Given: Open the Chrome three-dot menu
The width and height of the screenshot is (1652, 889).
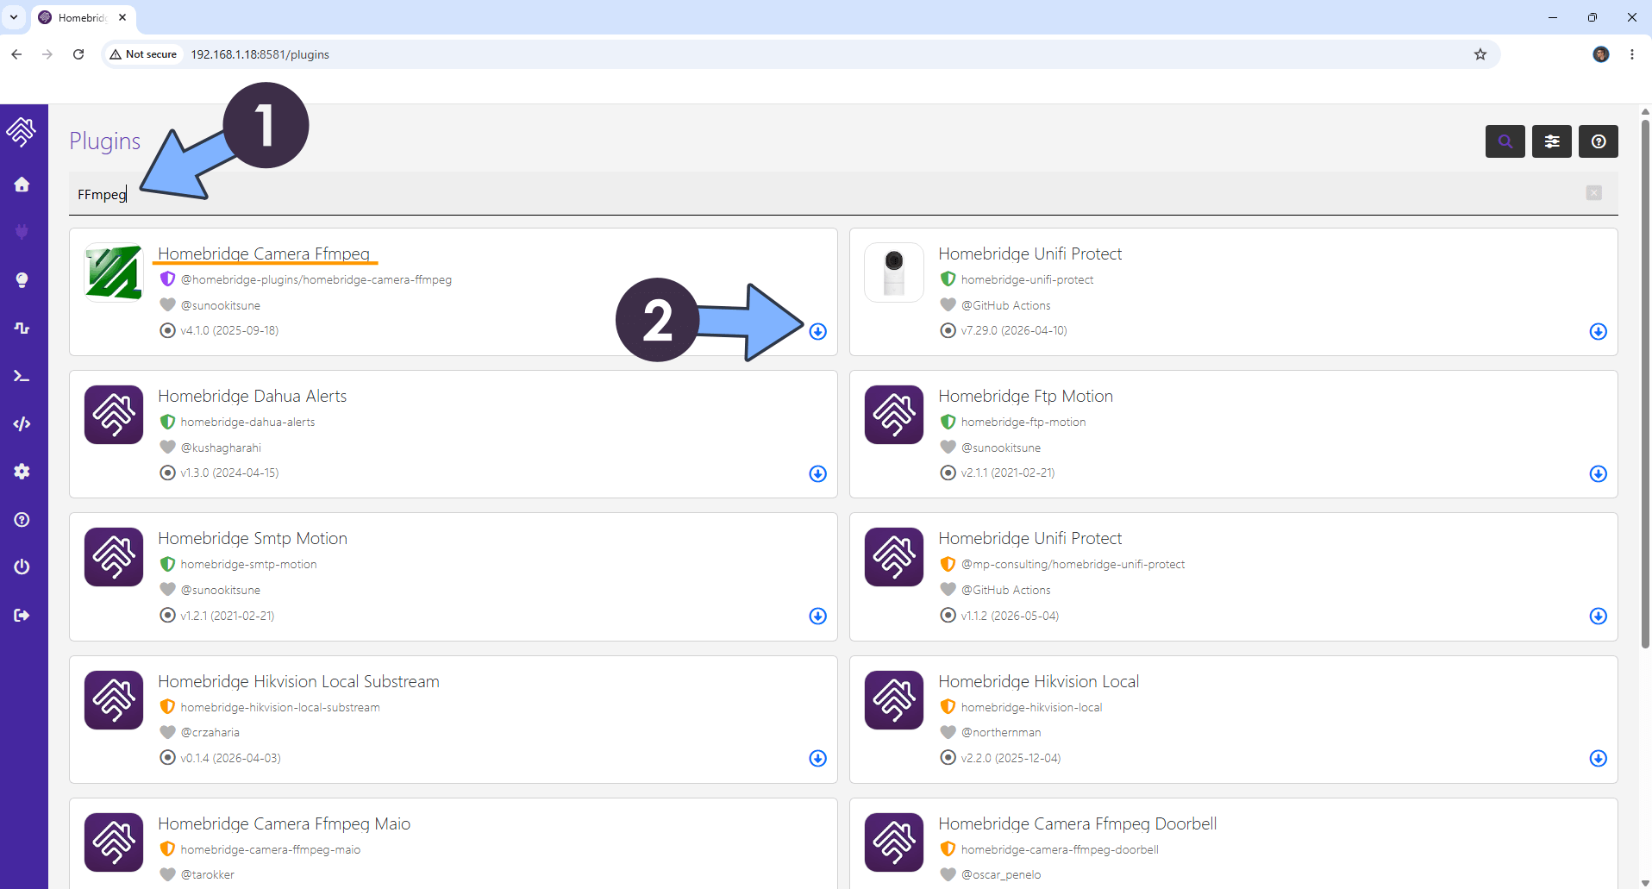Looking at the screenshot, I should 1632,54.
